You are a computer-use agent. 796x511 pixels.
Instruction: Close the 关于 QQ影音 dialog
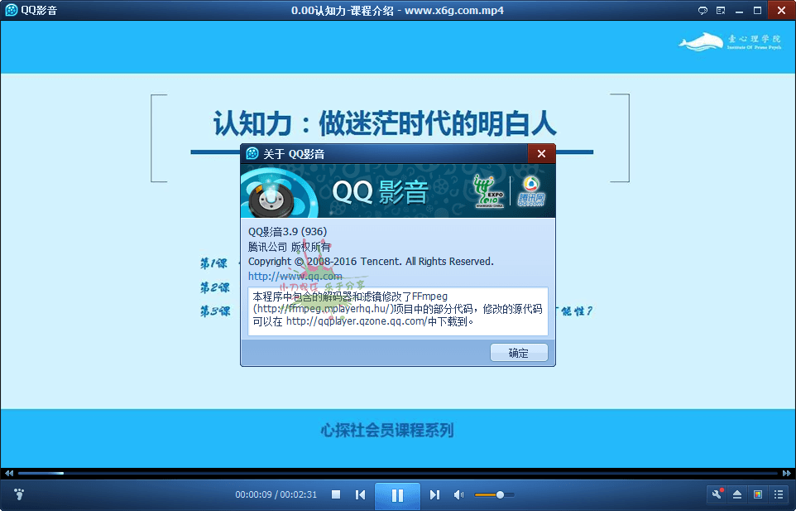(541, 153)
